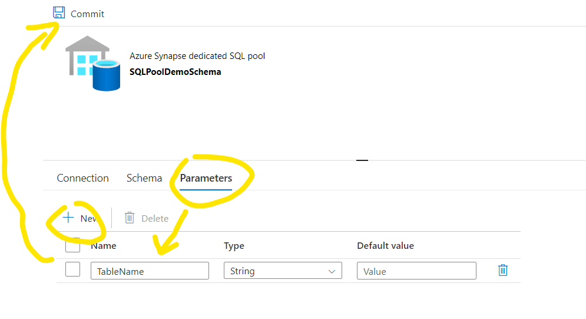Image resolution: width=586 pixels, height=319 pixels.
Task: Select the SQLPoolDemoSchema dataset name
Action: point(175,72)
